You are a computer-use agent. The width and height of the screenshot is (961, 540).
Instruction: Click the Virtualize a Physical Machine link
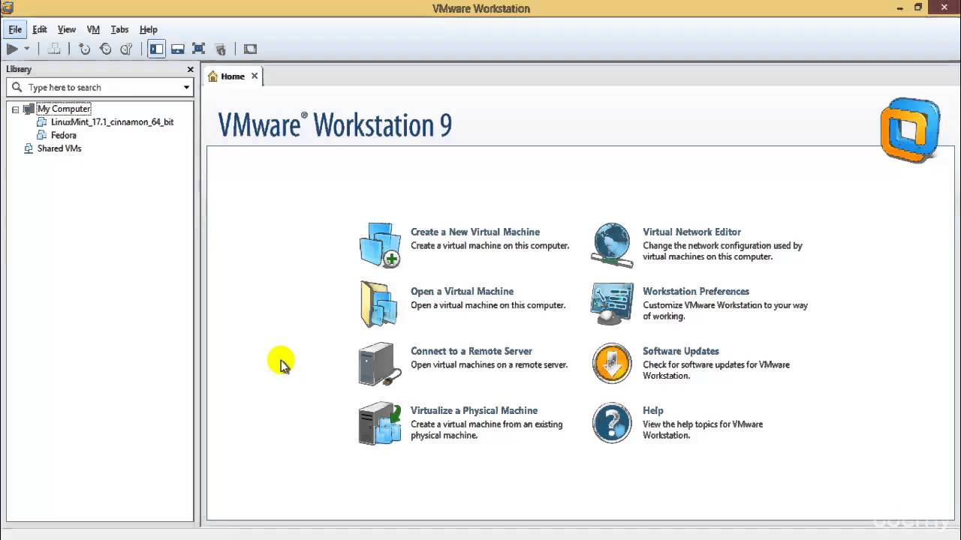click(x=474, y=410)
